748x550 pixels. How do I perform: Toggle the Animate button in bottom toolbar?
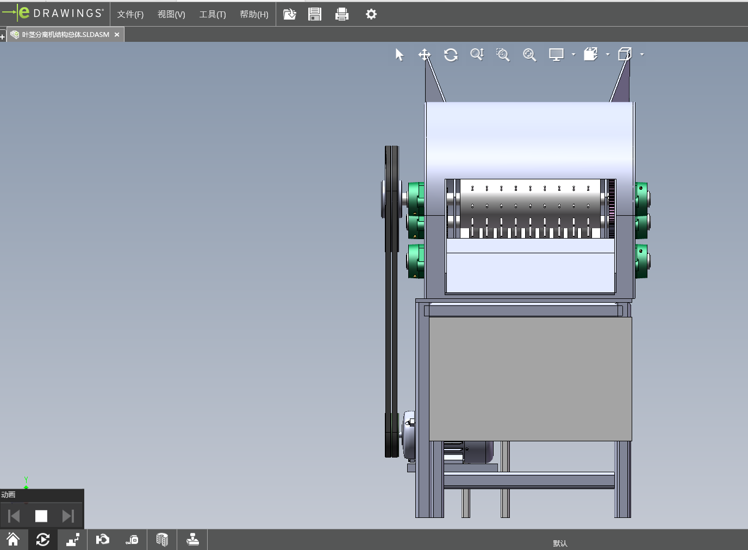click(x=43, y=539)
